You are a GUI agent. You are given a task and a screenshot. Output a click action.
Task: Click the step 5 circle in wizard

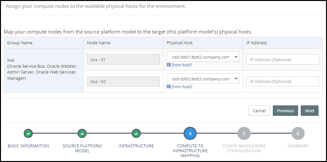coord(244,133)
